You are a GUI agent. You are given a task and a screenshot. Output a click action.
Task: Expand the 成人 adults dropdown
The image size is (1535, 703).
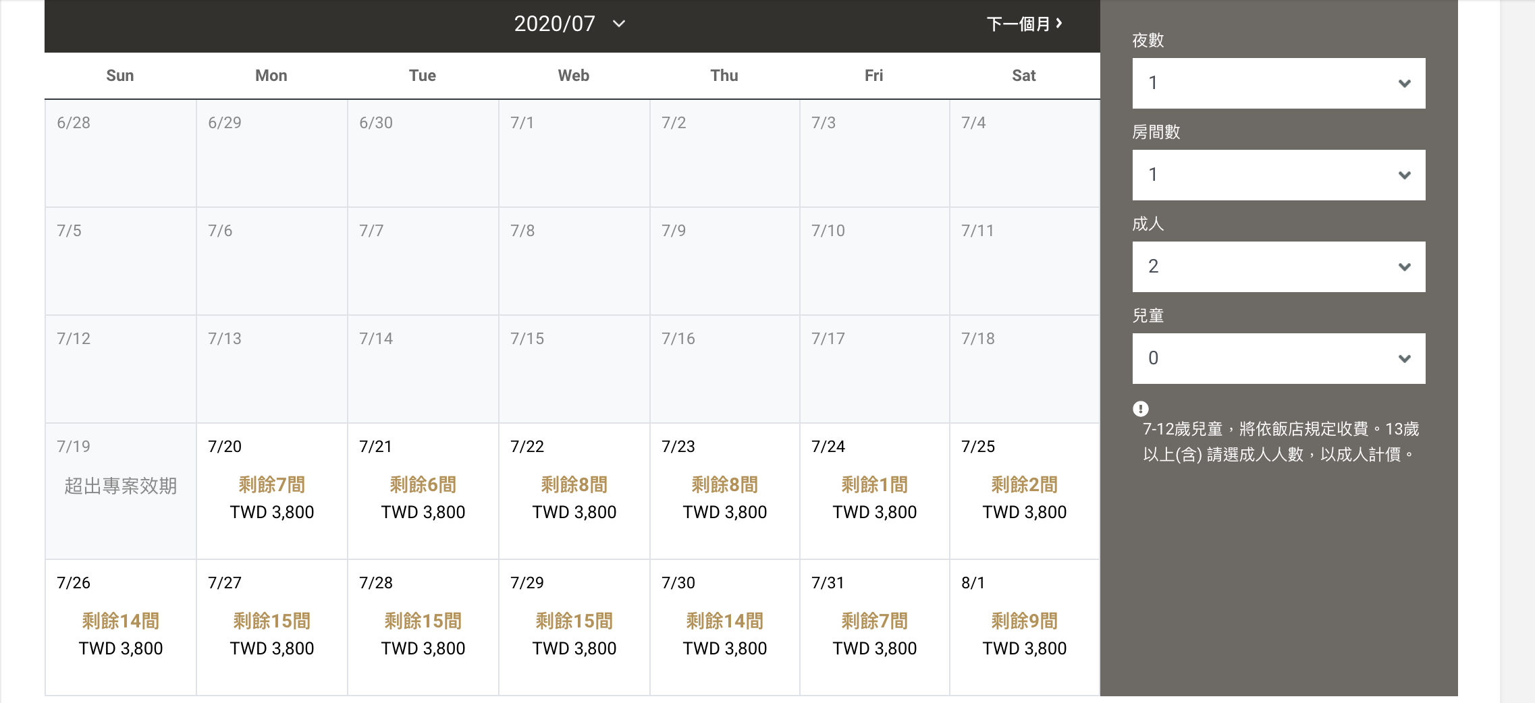pyautogui.click(x=1278, y=266)
